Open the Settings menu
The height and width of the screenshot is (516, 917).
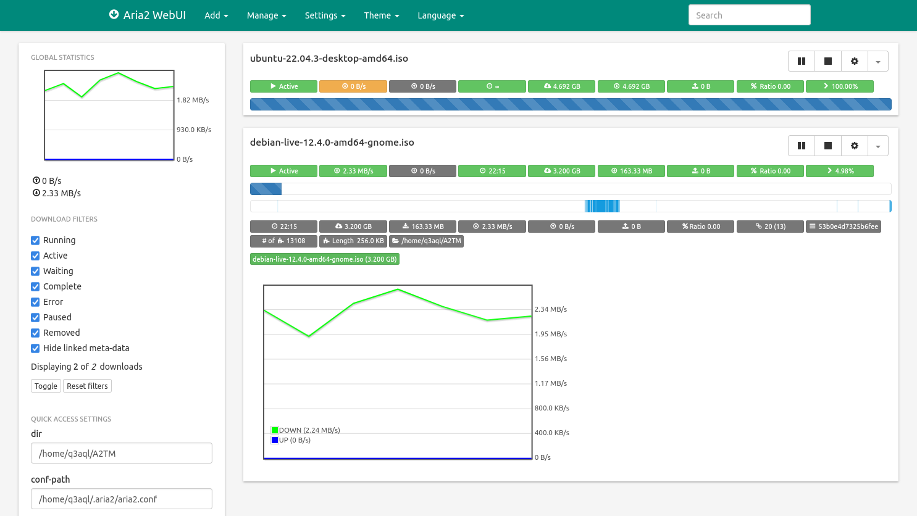325,15
